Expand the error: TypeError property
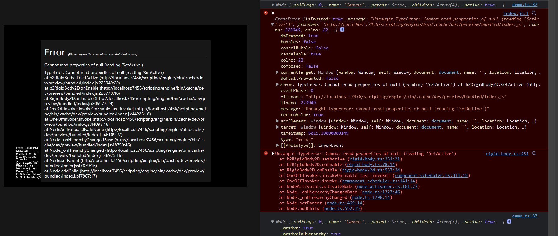 (x=277, y=84)
